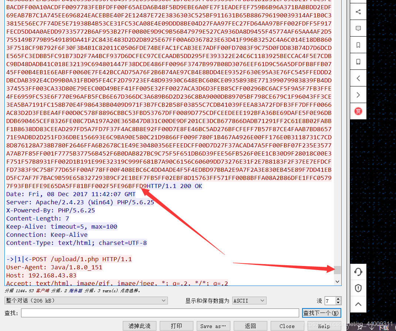Click the Print (打印) button
396x331 pixels.
coord(176,326)
